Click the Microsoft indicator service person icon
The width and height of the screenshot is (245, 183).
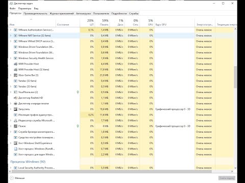coord(15,120)
